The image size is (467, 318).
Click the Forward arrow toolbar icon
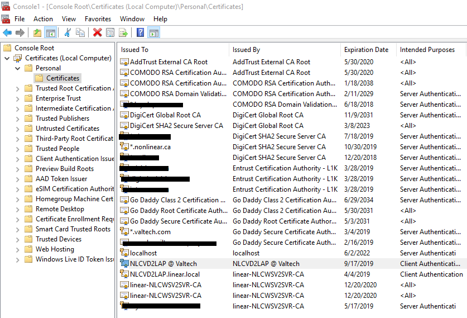(x=20, y=32)
